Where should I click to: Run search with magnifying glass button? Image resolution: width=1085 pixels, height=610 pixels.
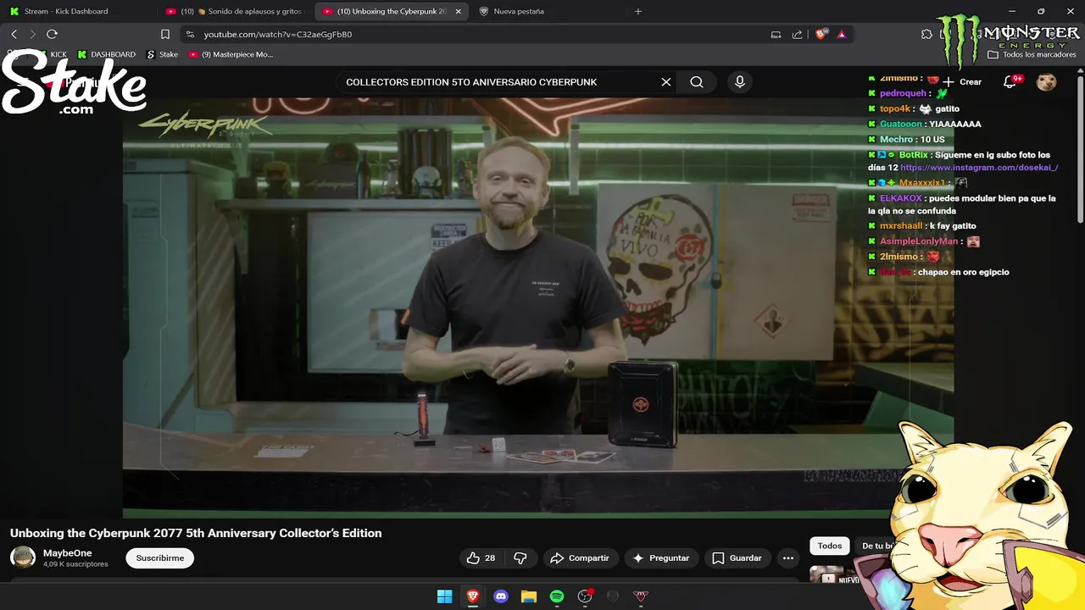pos(697,82)
